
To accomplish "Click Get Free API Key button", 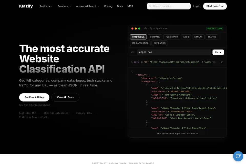I will click(34, 97).
